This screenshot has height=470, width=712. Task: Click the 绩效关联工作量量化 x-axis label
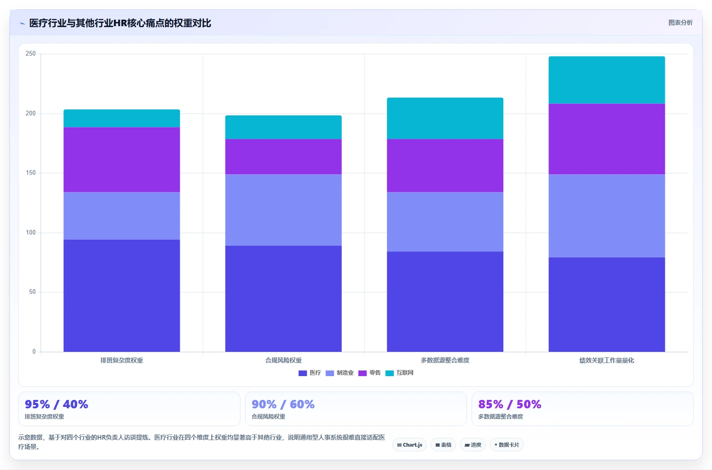pyautogui.click(x=606, y=360)
